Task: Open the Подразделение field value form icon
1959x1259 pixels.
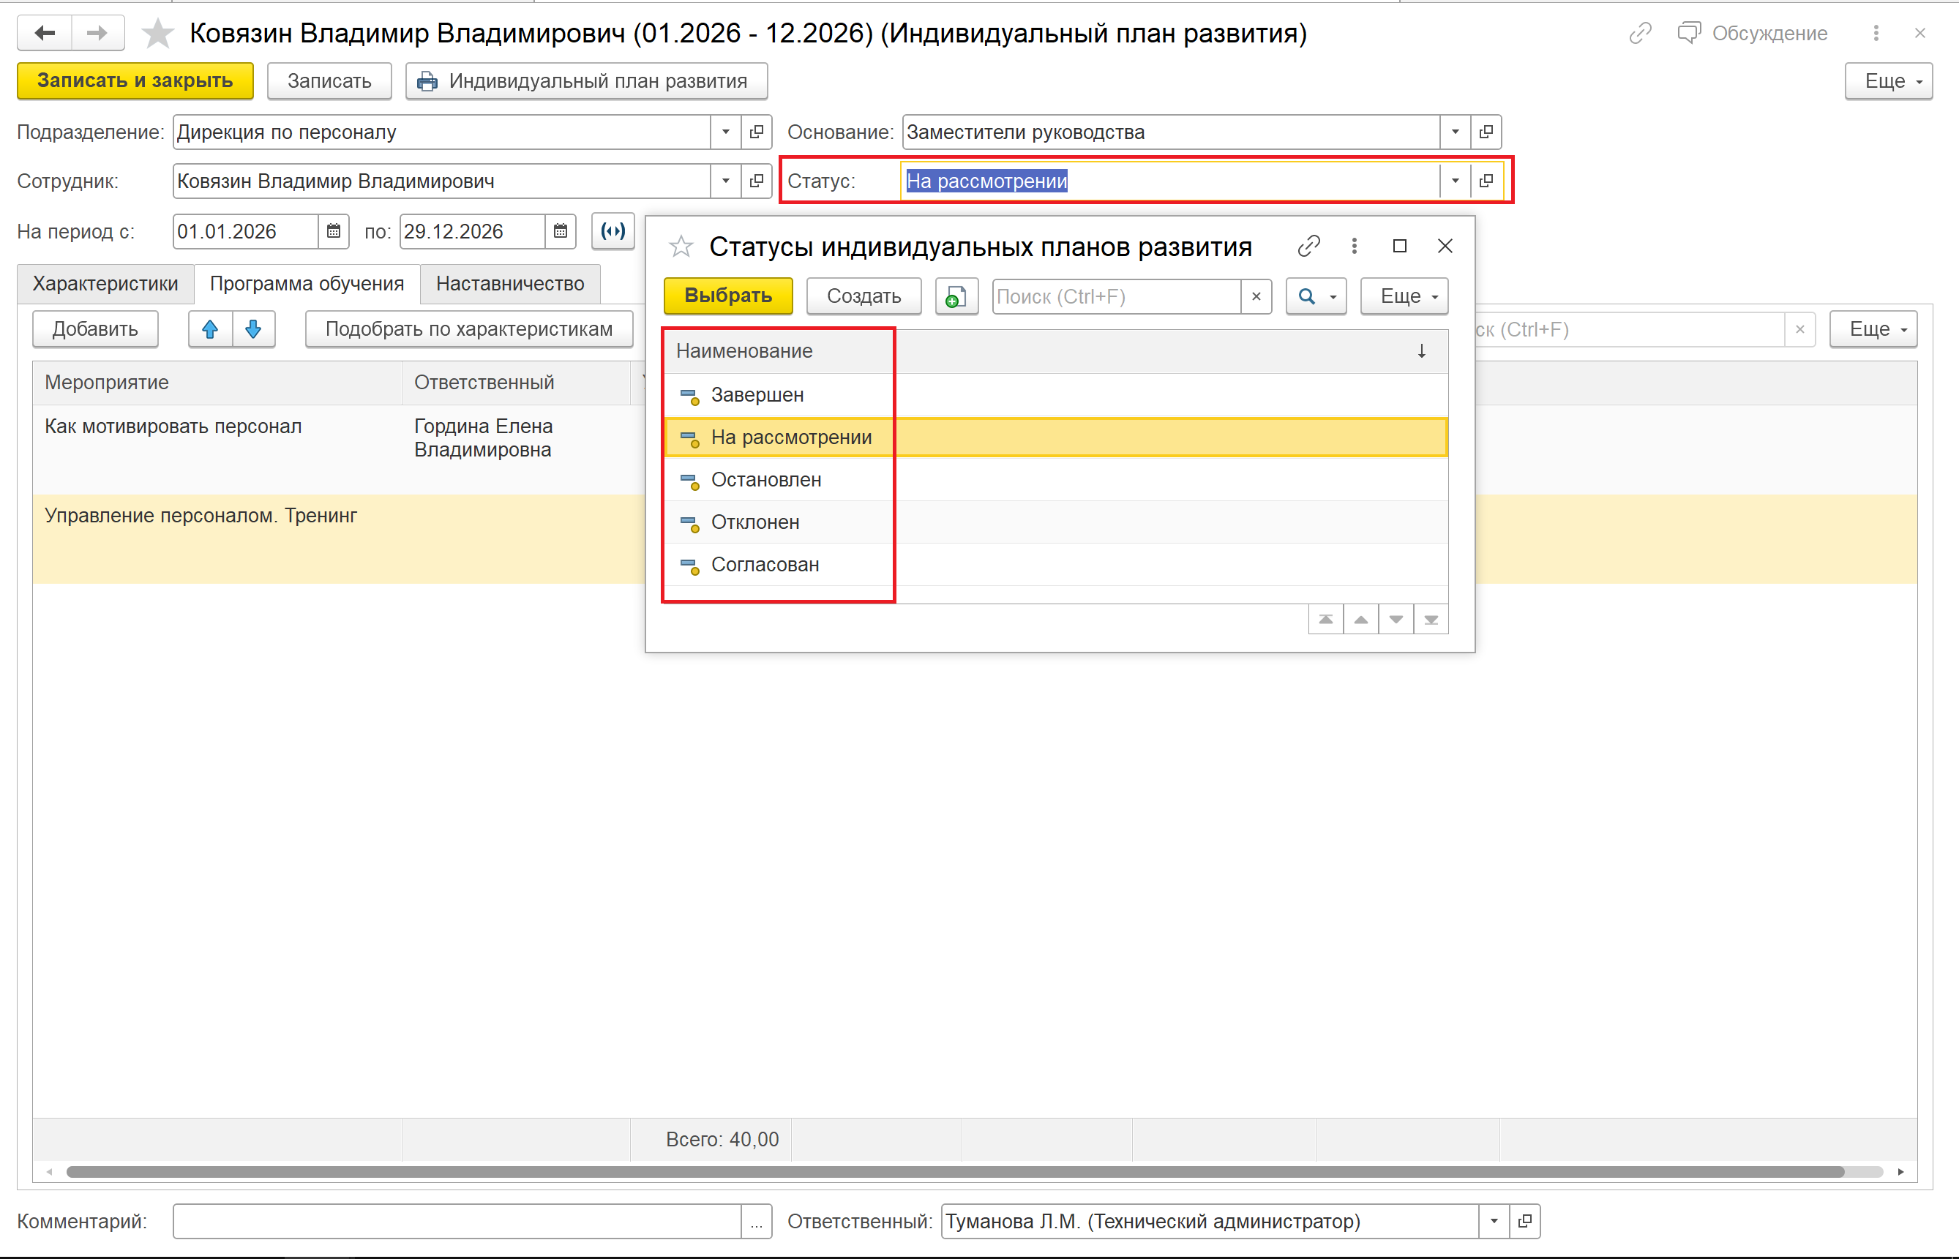Action: [756, 132]
